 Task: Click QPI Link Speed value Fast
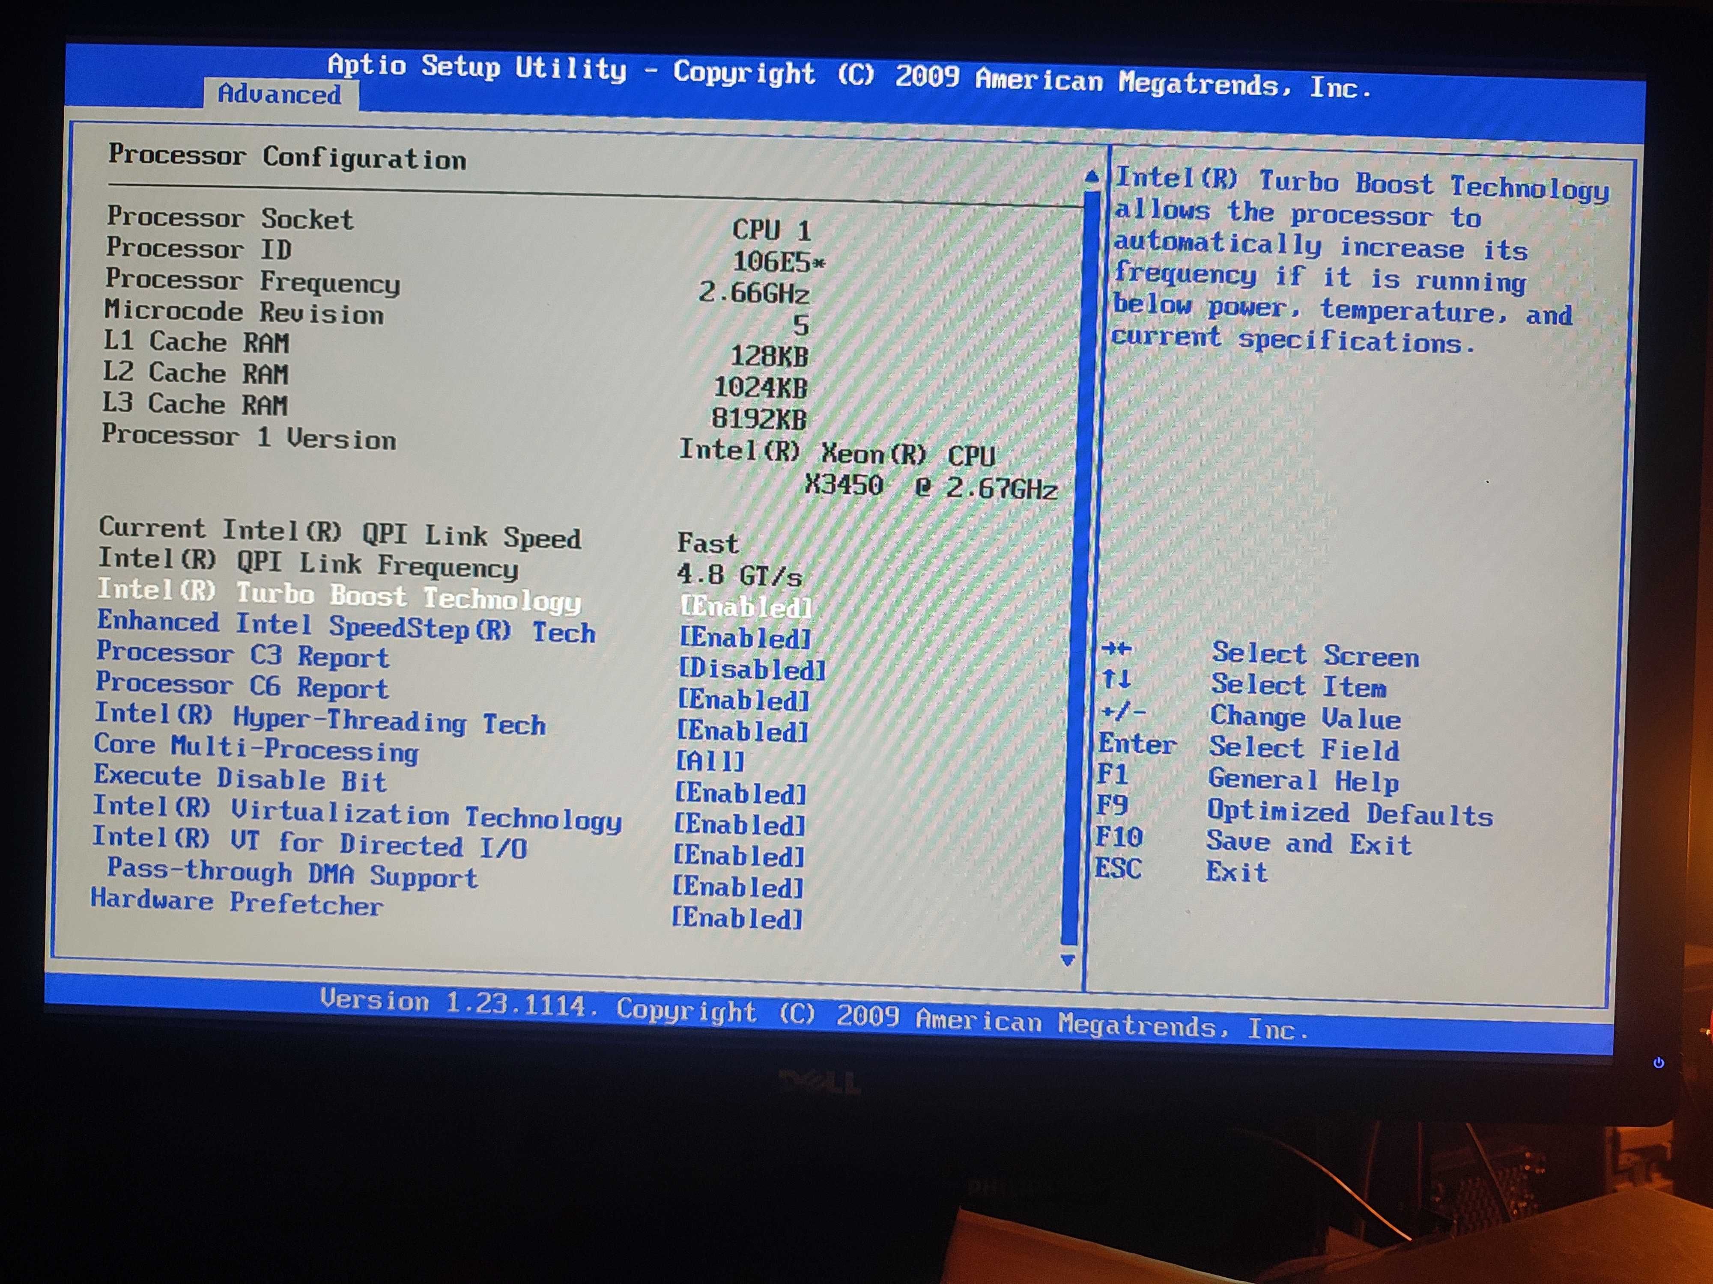coord(708,543)
